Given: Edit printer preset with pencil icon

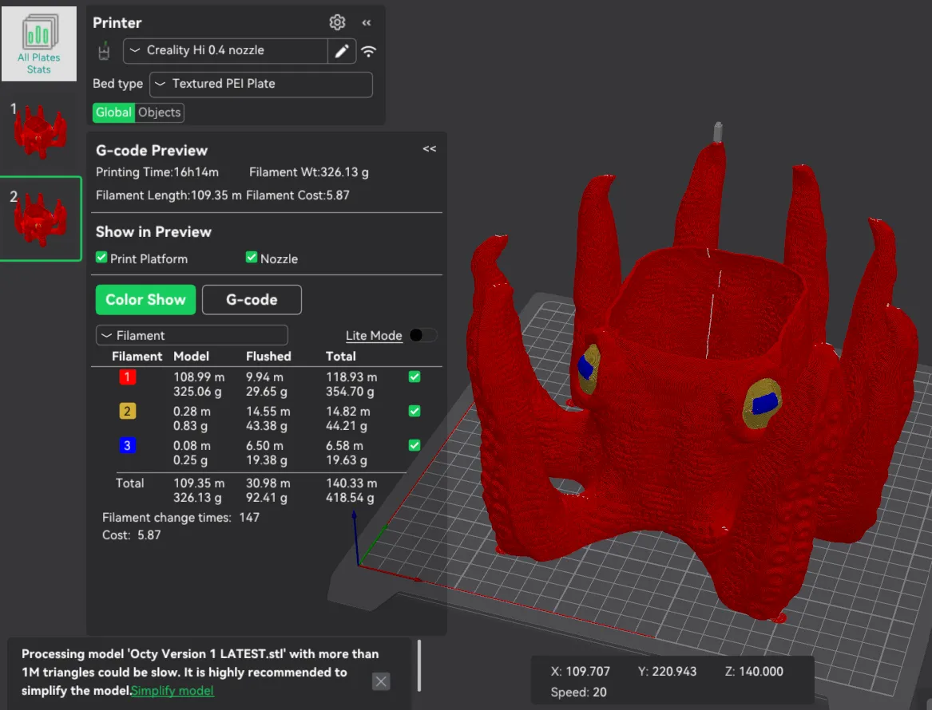Looking at the screenshot, I should click(342, 51).
